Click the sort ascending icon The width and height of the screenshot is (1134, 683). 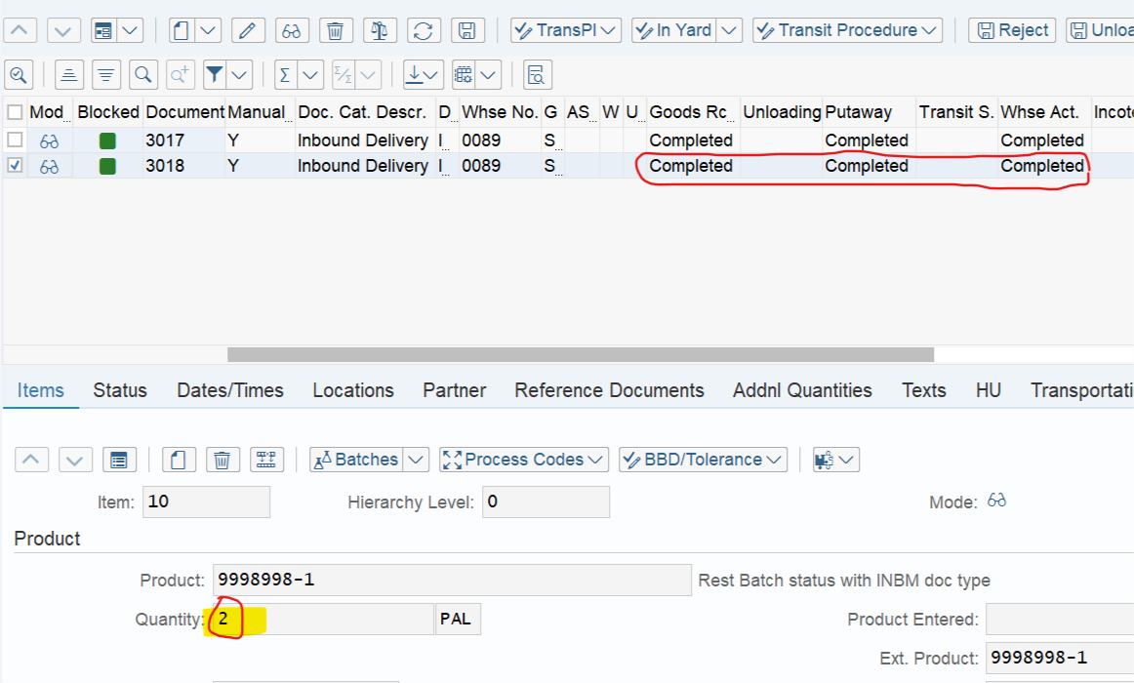68,74
